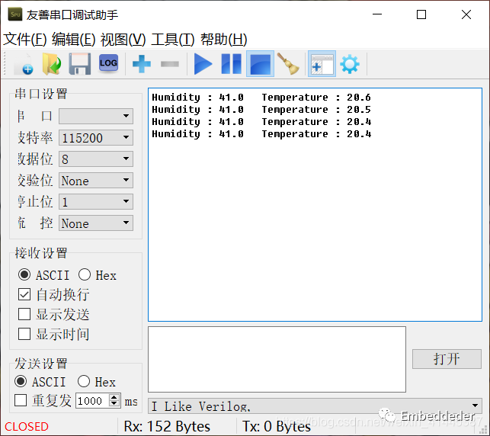Select Hex radio in 接收设置
The image size is (490, 436).
85,275
